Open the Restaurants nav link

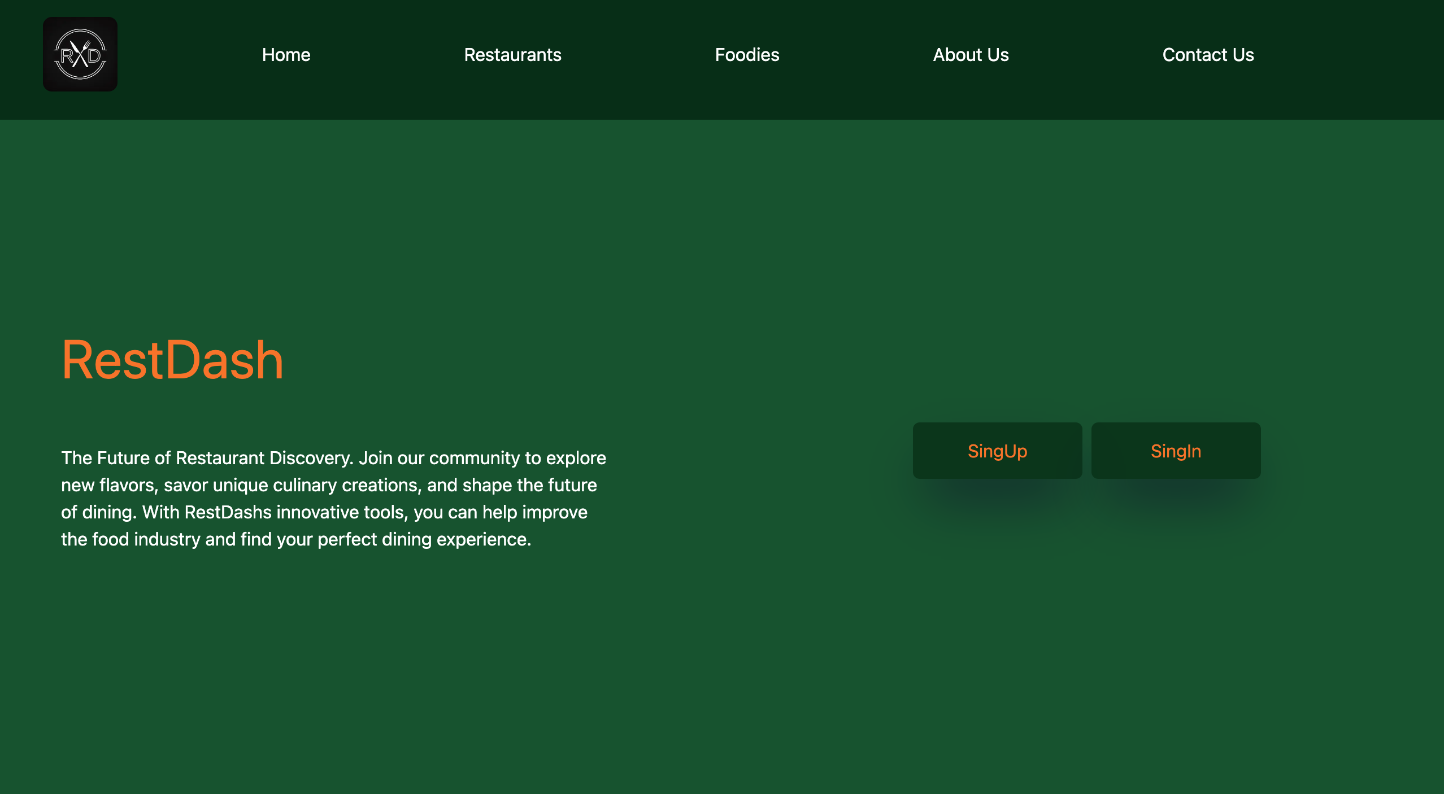tap(512, 55)
